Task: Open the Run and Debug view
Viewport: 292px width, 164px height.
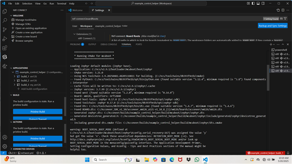Action: (x=5, y=39)
